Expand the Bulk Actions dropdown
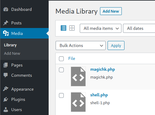This screenshot has height=115, width=155. 81,45
